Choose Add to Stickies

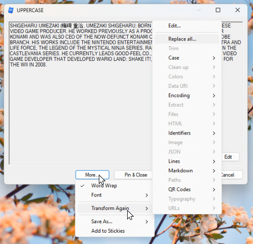(x=115, y=231)
